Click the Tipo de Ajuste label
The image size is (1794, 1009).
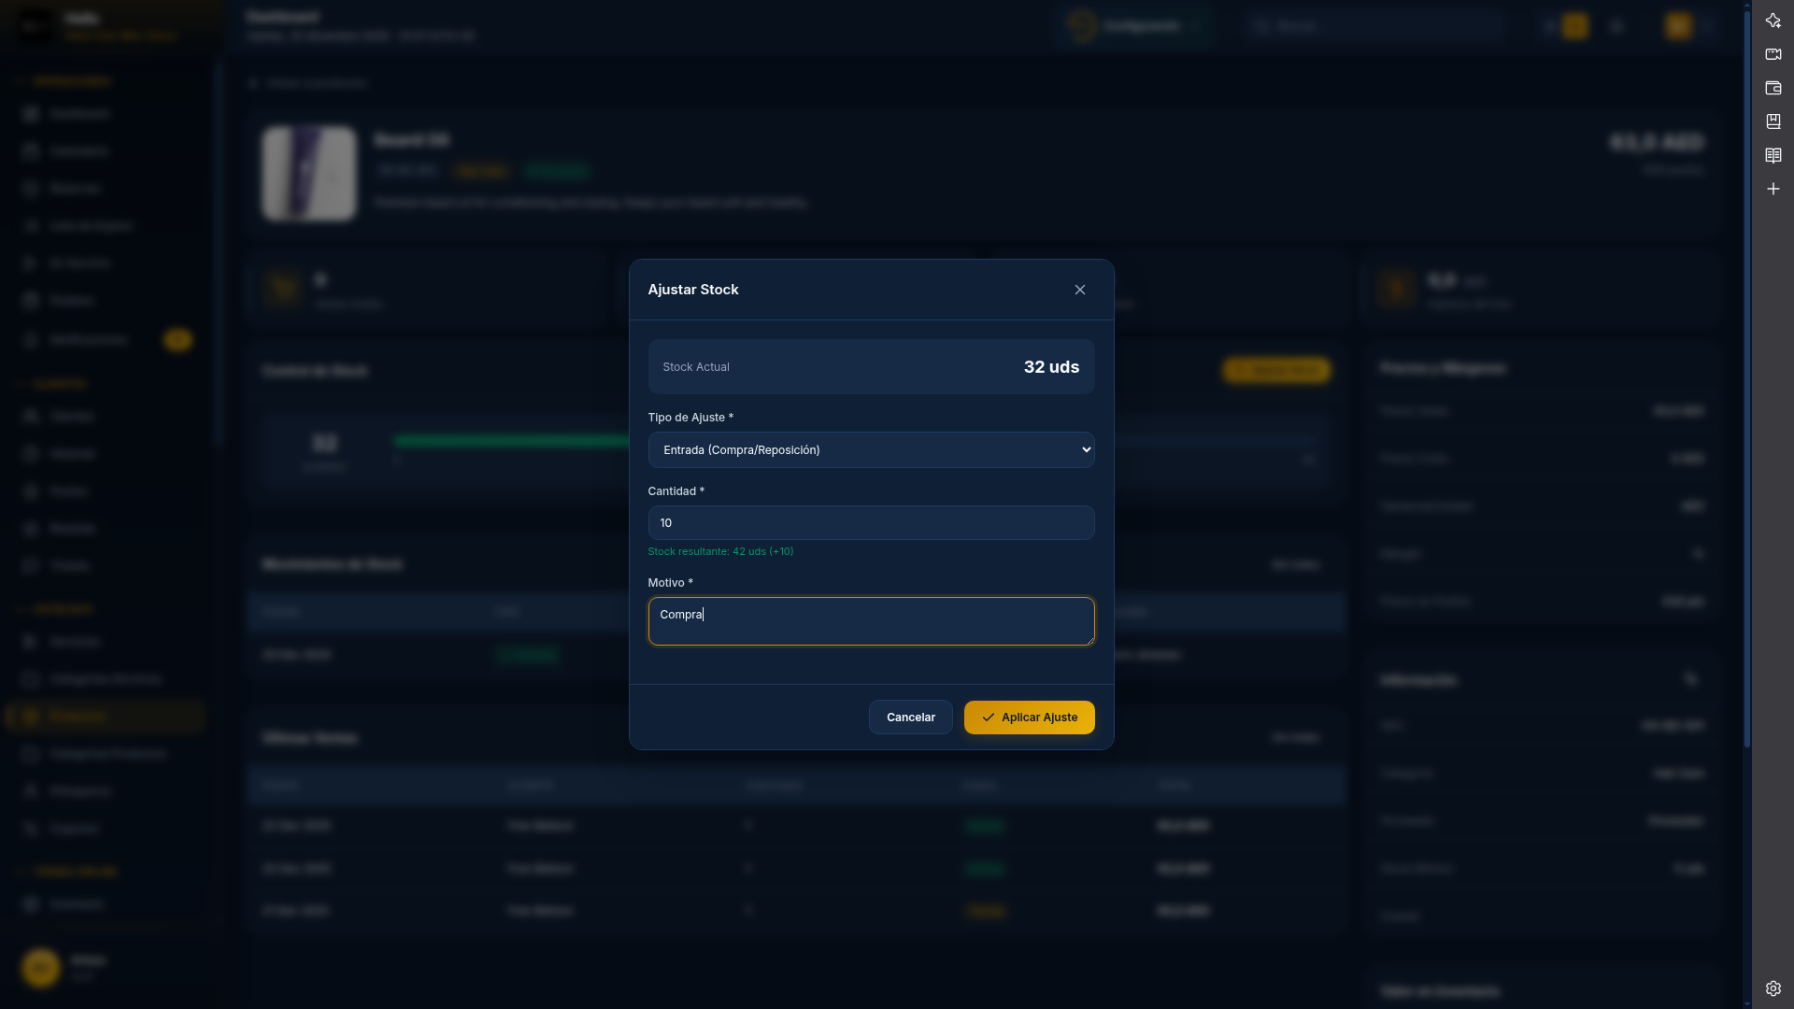[x=690, y=418]
